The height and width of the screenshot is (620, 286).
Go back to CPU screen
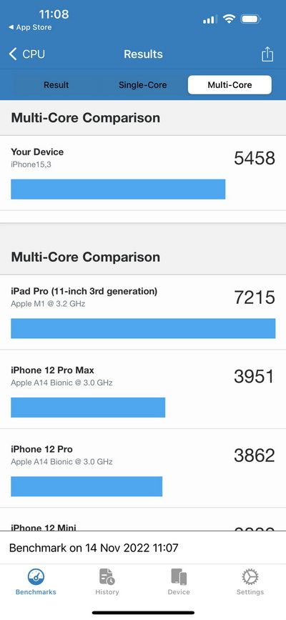27,54
